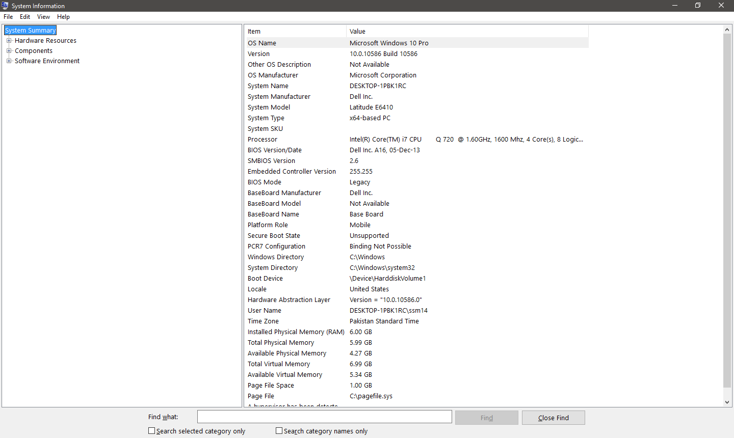The image size is (734, 438).
Task: Select the PCR7 Configuration row
Action: [416, 246]
